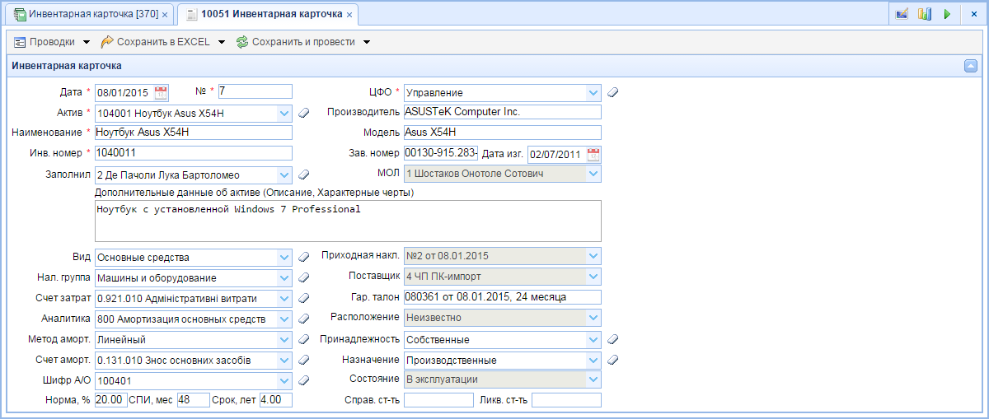The image size is (989, 419).
Task: Expand the Счет затрат dropdown
Action: point(285,298)
